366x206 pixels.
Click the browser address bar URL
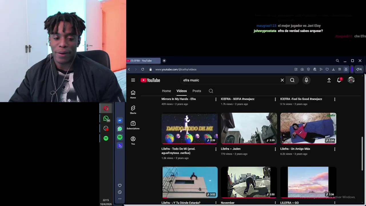point(176,69)
